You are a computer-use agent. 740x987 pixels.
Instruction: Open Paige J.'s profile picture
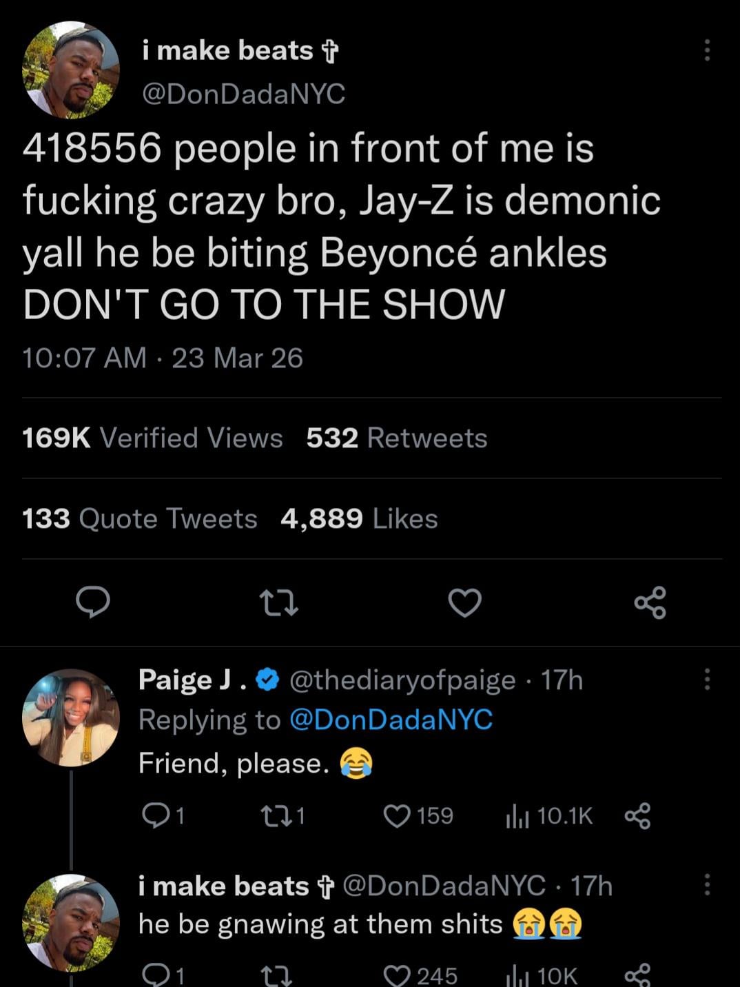click(71, 718)
